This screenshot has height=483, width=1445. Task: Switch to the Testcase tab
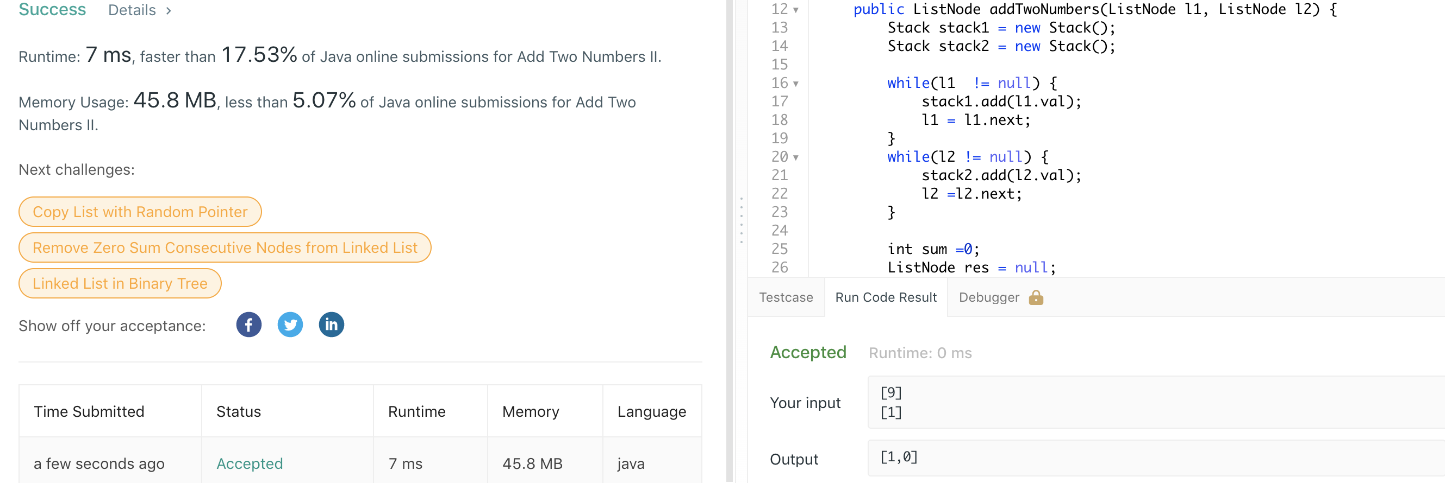point(786,297)
